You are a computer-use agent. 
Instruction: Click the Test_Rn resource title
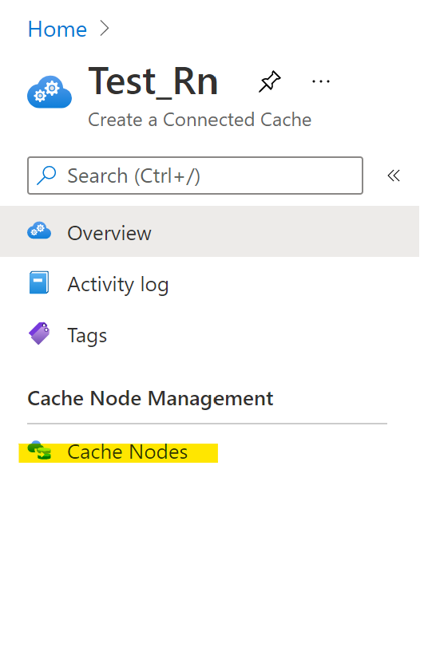click(153, 82)
